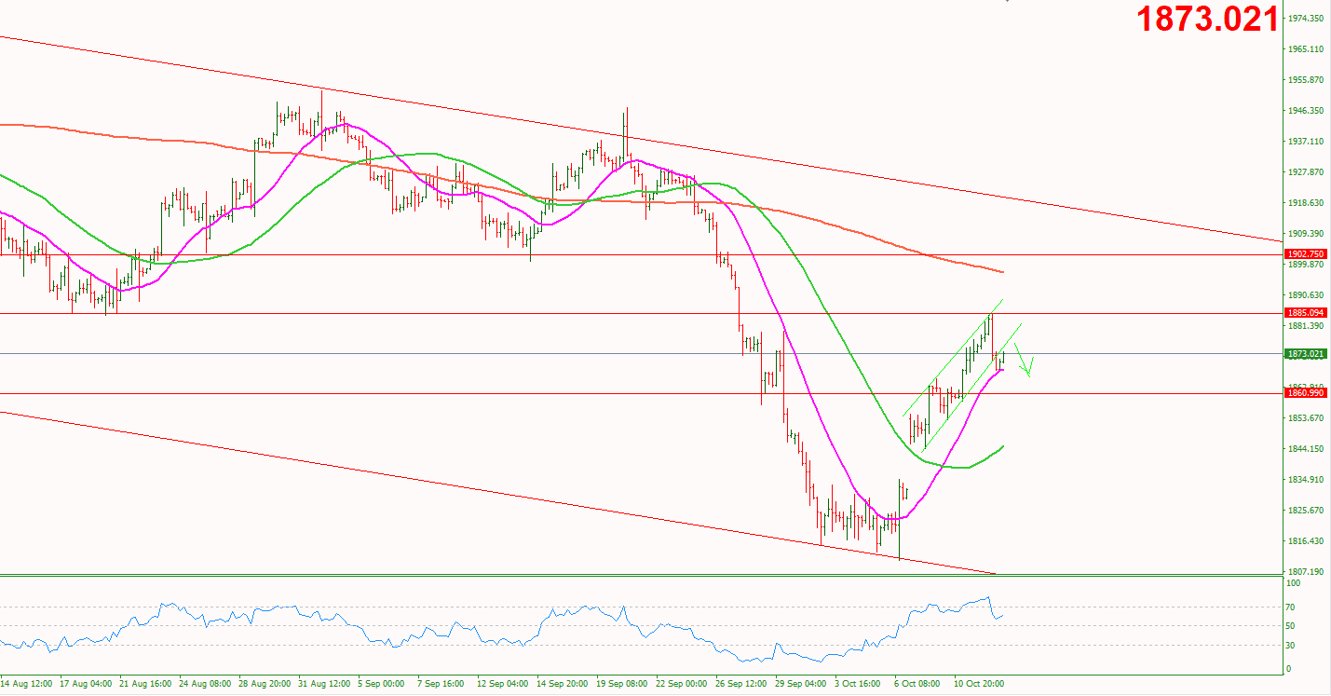Click the 1946.350 price axis label
The height and width of the screenshot is (696, 1331).
tap(1306, 111)
